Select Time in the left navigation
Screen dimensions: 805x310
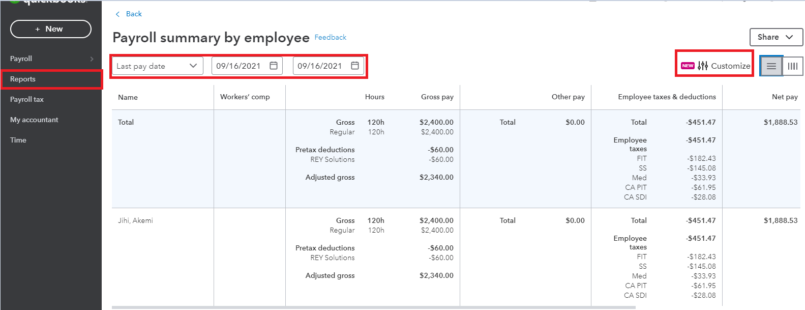[x=18, y=140]
